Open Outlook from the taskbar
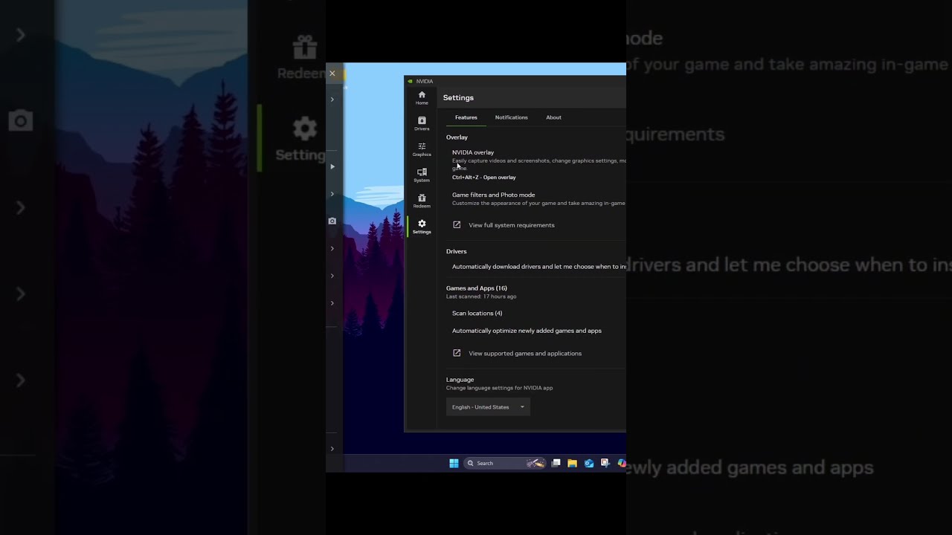This screenshot has height=535, width=952. pos(588,463)
